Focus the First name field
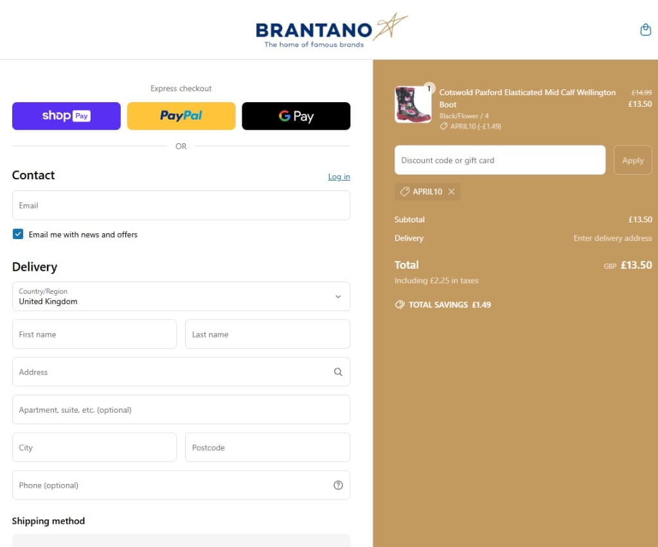The height and width of the screenshot is (547, 658). (94, 334)
